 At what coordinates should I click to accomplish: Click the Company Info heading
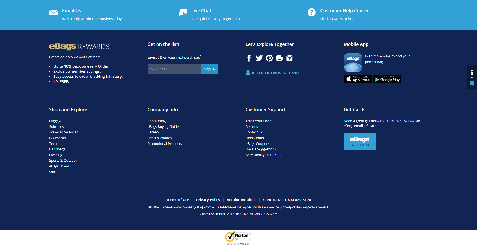pos(162,110)
